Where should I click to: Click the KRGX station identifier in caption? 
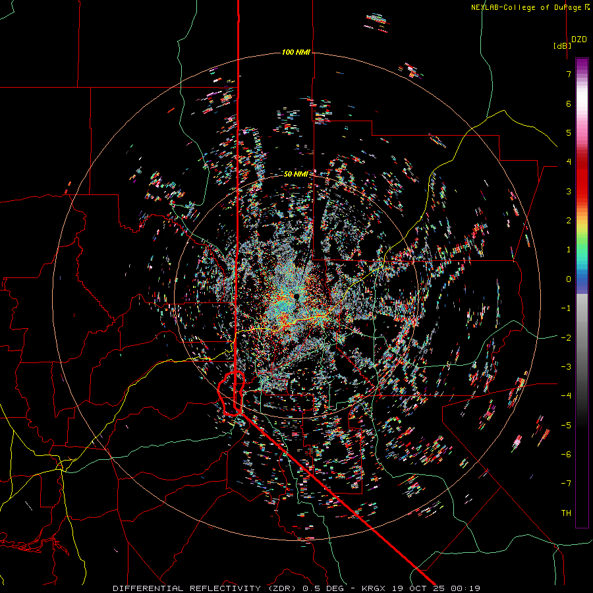click(375, 588)
